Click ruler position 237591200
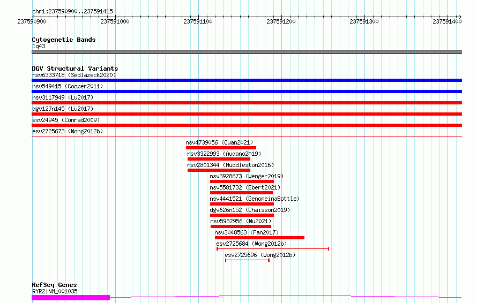Screen dimensions: 477x303 pyautogui.click(x=281, y=21)
